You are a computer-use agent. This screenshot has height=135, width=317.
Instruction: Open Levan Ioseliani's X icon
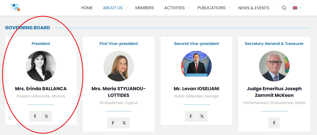pyautogui.click(x=202, y=116)
